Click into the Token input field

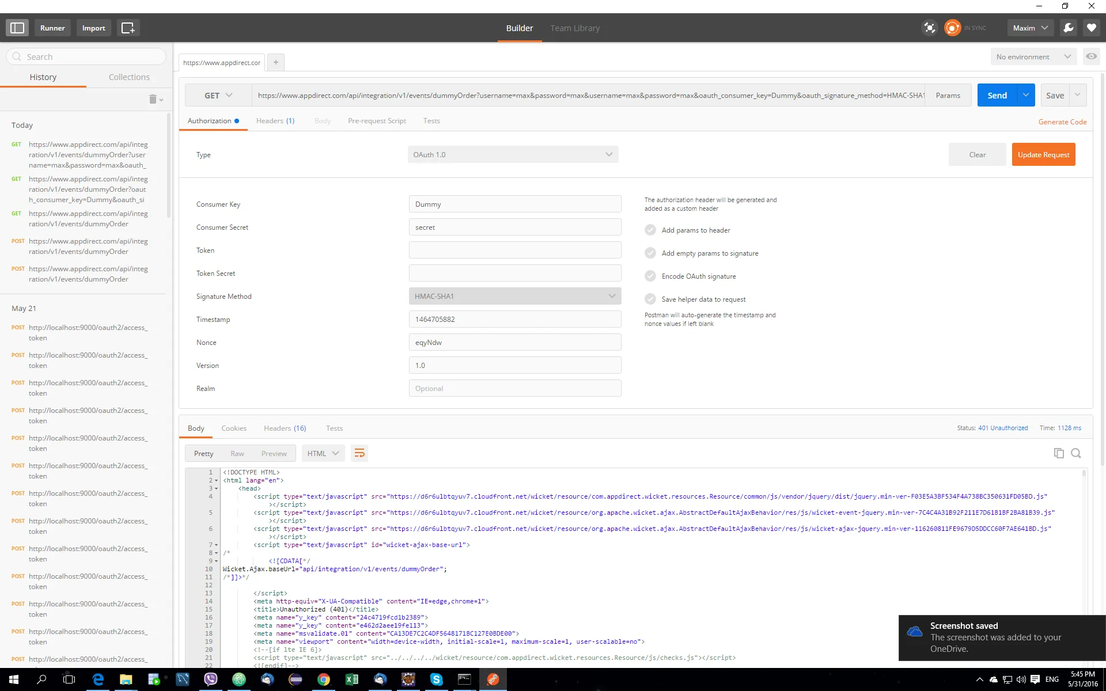[x=515, y=250]
